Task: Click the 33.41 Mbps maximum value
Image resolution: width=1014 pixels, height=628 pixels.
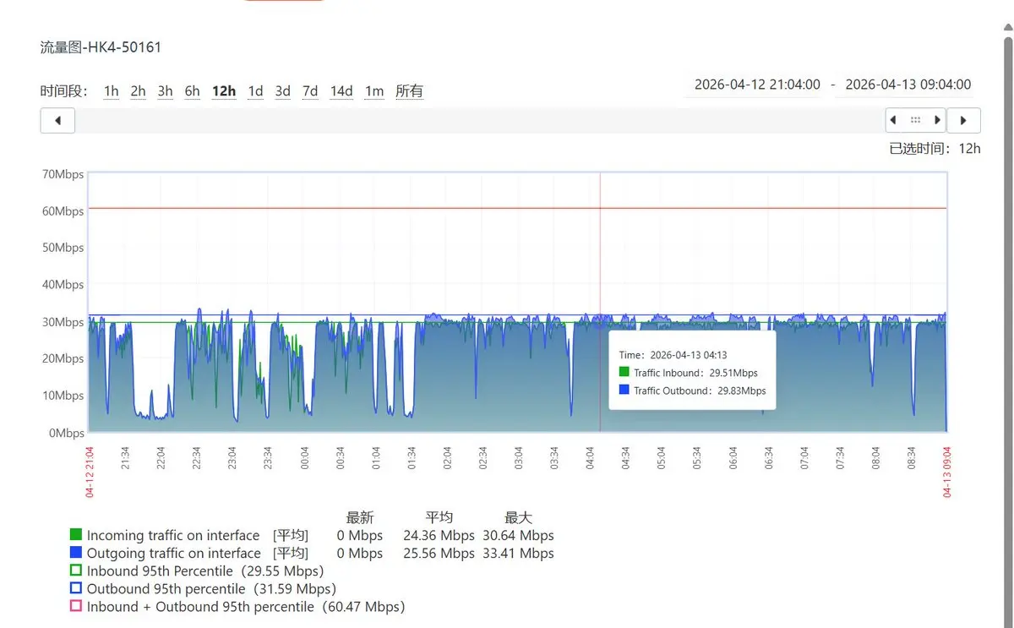Action: (518, 553)
